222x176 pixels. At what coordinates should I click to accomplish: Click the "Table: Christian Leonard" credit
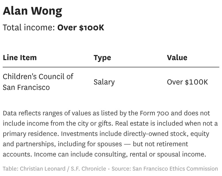click(x=34, y=169)
